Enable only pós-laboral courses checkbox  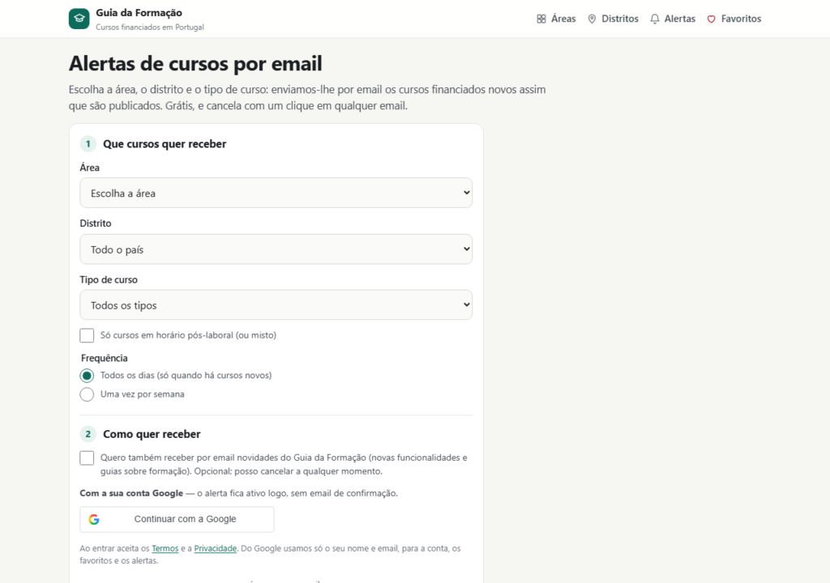coord(87,335)
